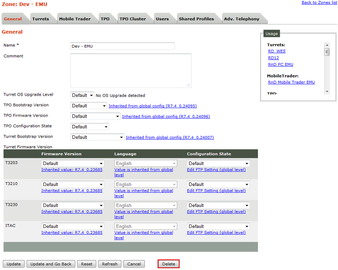Open Turret Bootstrap Version dropdown
This screenshot has height=270, width=338.
point(97,138)
